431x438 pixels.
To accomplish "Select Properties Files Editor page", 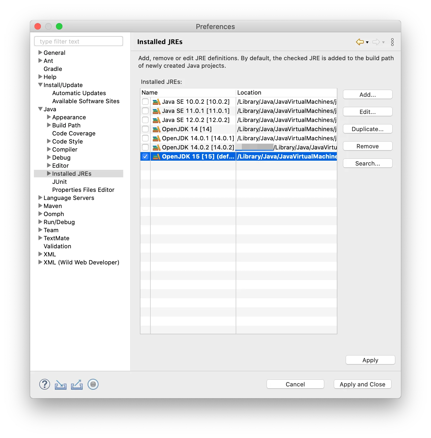I will [83, 190].
